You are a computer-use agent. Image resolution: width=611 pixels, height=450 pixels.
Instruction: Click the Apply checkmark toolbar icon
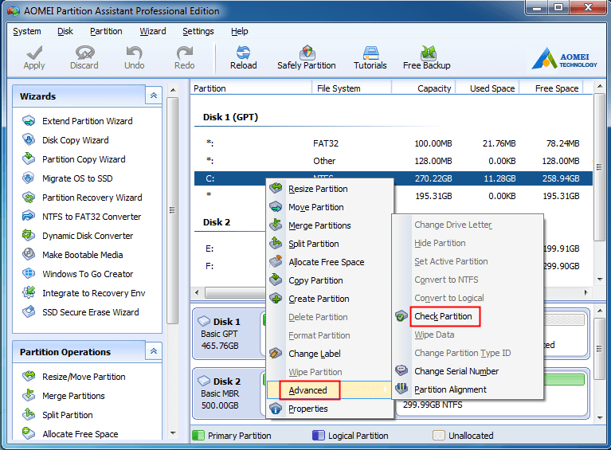tap(34, 53)
